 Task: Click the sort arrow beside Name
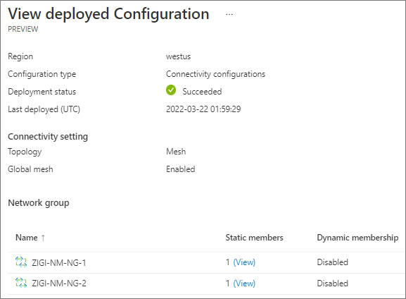coord(43,238)
